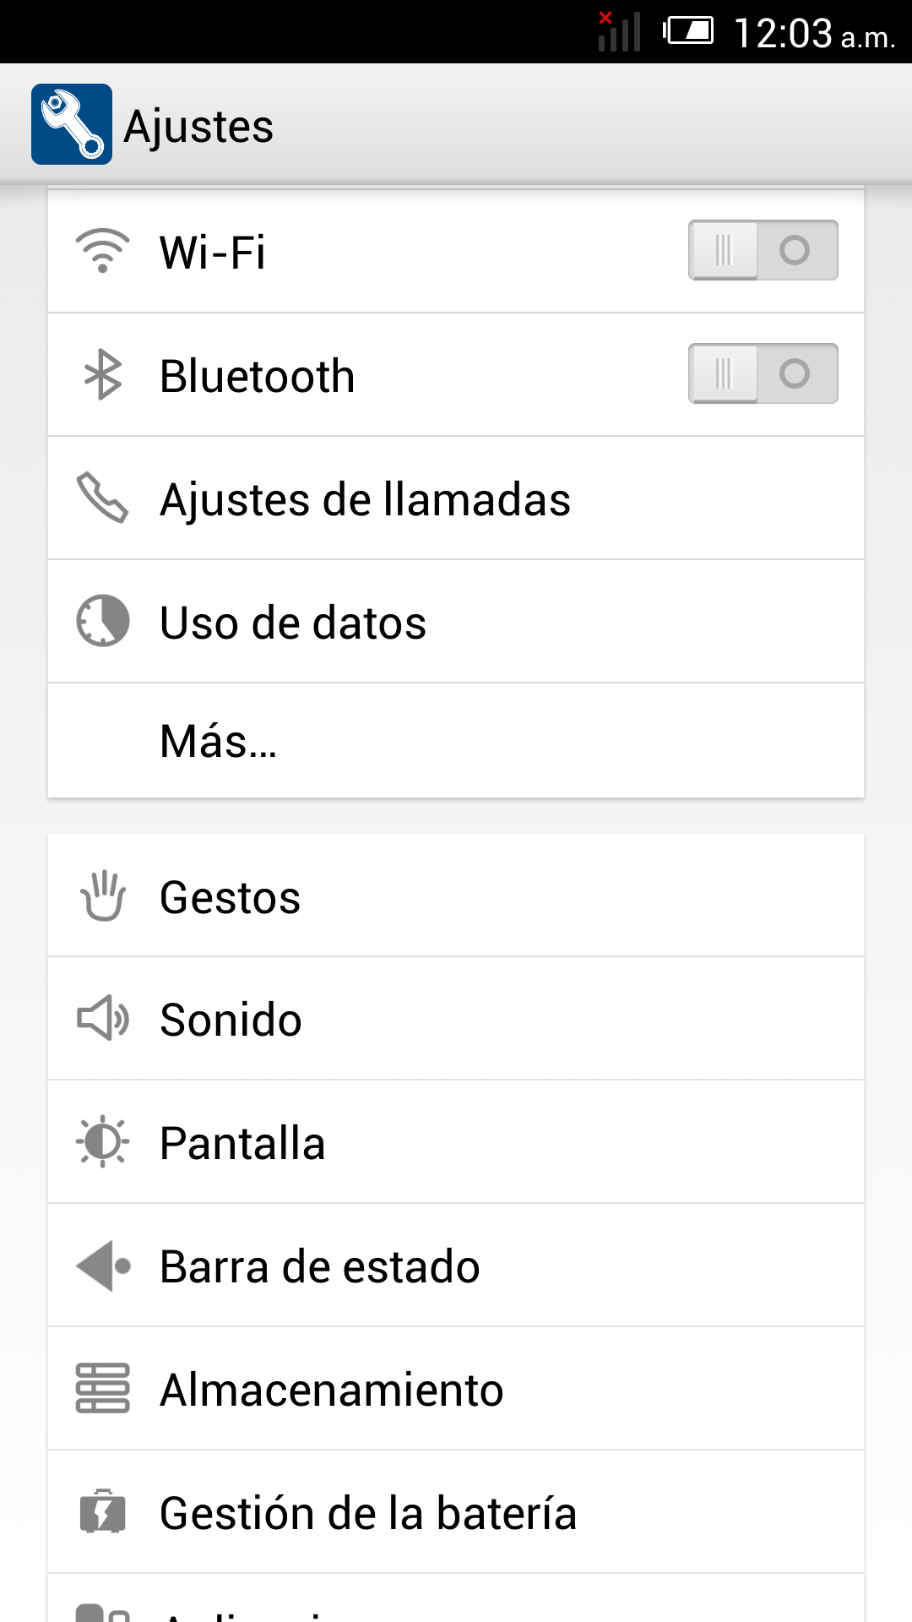This screenshot has width=912, height=1622.
Task: Enable the Wi-Fi switch
Action: click(763, 250)
